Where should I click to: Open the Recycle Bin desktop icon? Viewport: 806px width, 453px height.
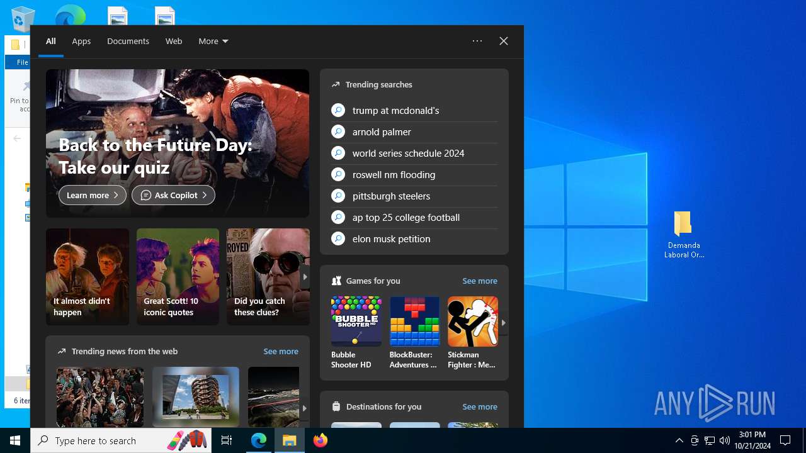[x=23, y=18]
